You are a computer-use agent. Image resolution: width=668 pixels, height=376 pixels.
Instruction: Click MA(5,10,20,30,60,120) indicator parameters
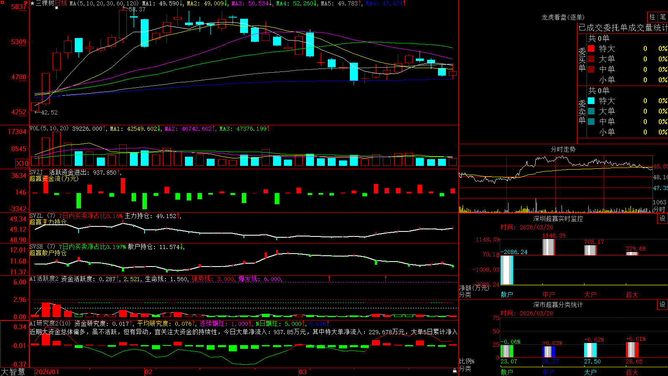104,3
